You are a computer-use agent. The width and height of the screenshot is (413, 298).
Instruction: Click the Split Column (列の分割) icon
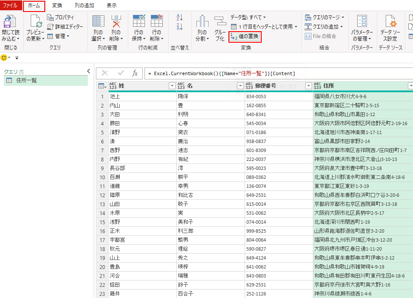tap(202, 21)
